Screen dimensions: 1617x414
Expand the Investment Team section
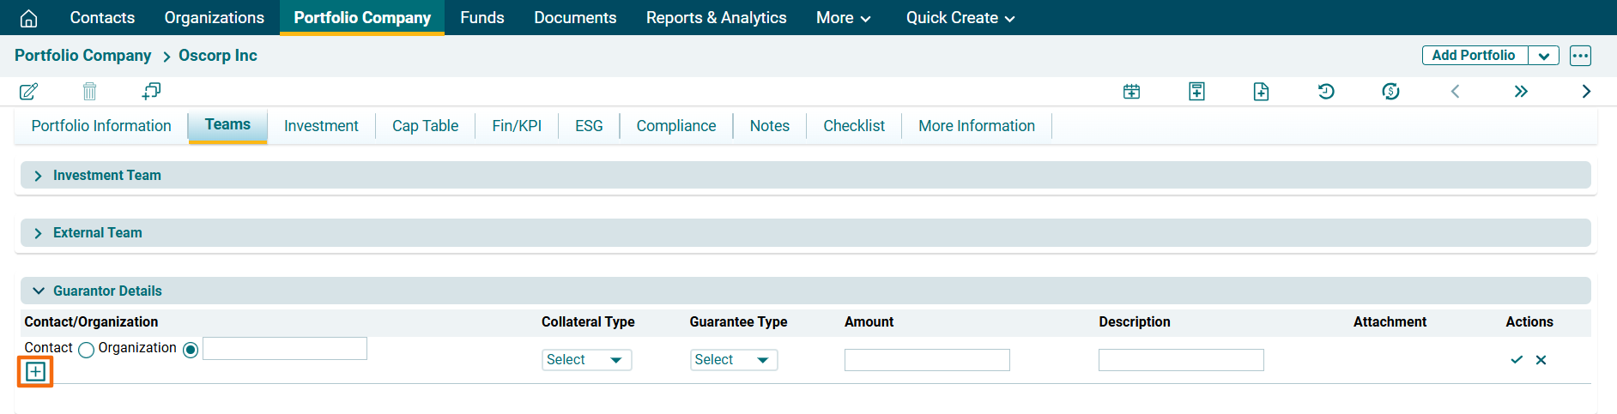coord(106,176)
